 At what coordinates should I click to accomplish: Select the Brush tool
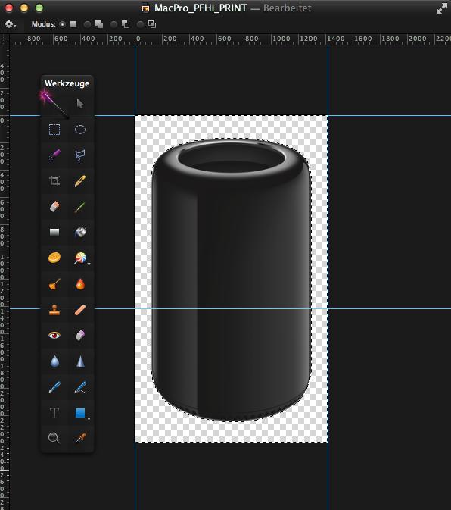[x=80, y=207]
